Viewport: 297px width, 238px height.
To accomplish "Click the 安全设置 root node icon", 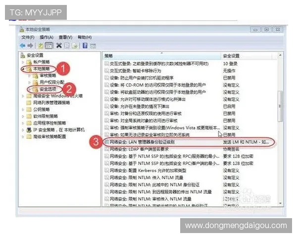I will tap(23, 55).
